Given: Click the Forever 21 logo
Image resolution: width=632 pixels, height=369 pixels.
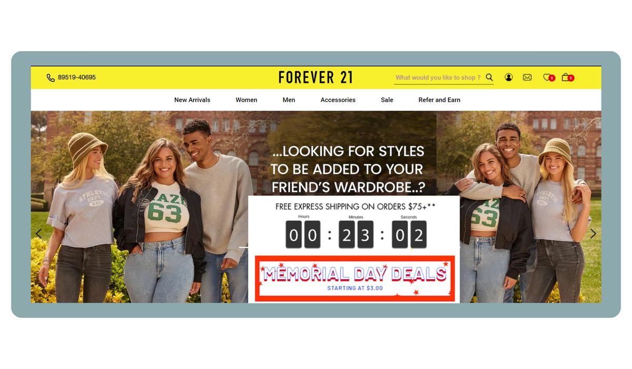Looking at the screenshot, I should (x=315, y=77).
